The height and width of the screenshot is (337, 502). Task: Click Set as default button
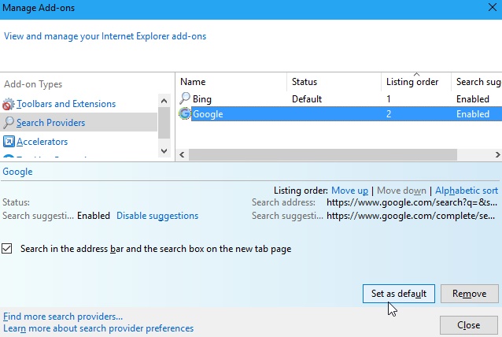399,294
